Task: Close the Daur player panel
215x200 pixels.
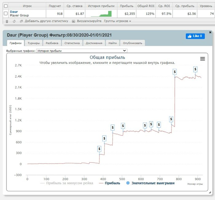Action: point(210,32)
